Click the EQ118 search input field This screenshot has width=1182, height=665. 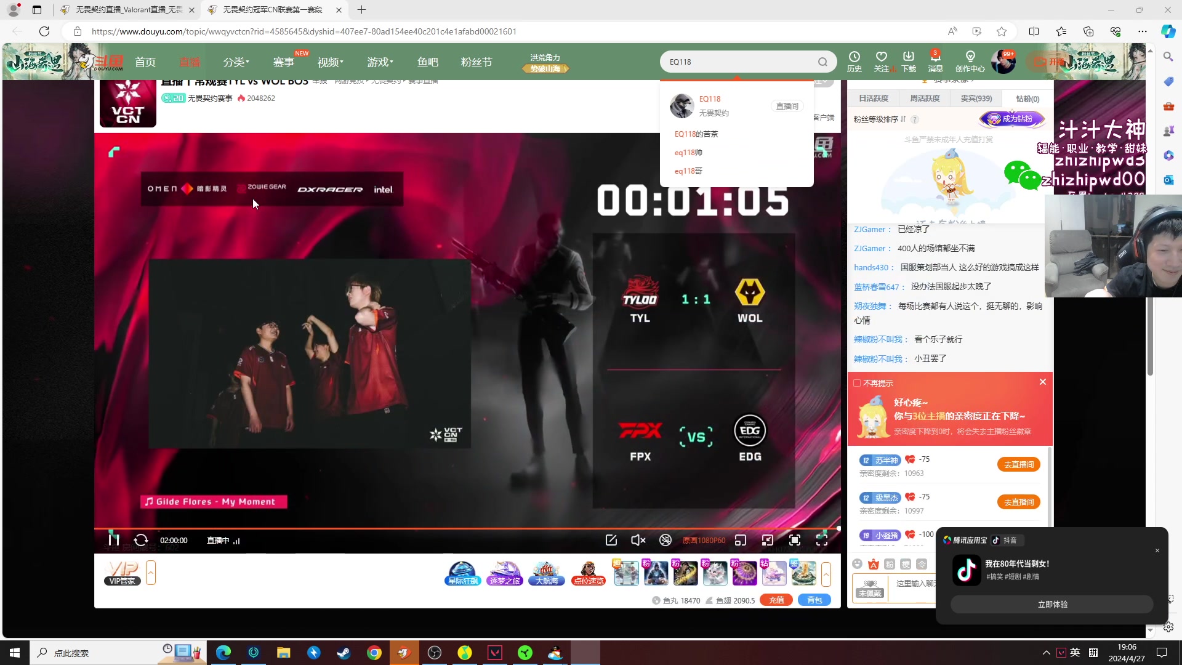pos(739,62)
